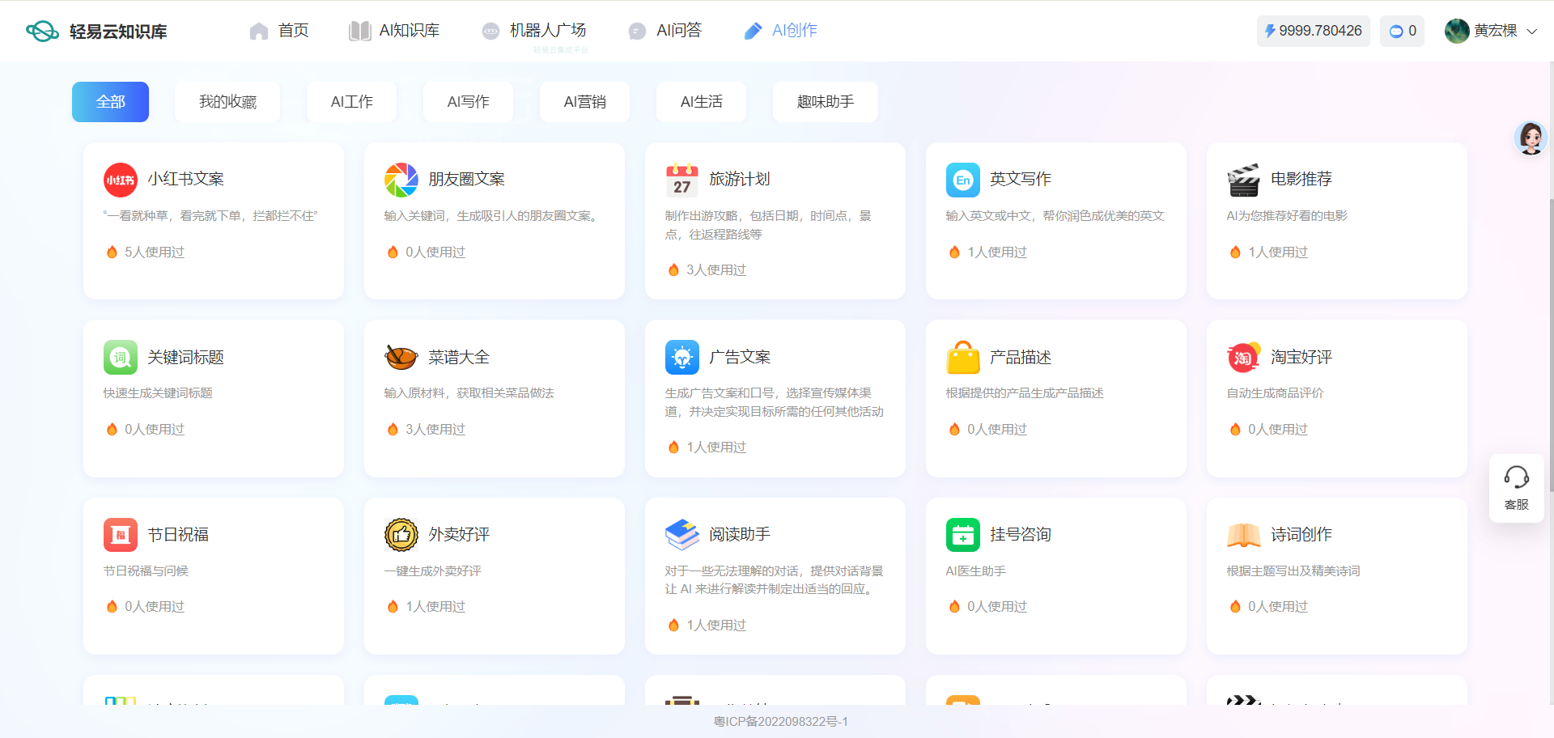Viewport: 1554px width, 738px height.
Task: Open the 广告文案 lightbulb icon
Action: pos(682,358)
